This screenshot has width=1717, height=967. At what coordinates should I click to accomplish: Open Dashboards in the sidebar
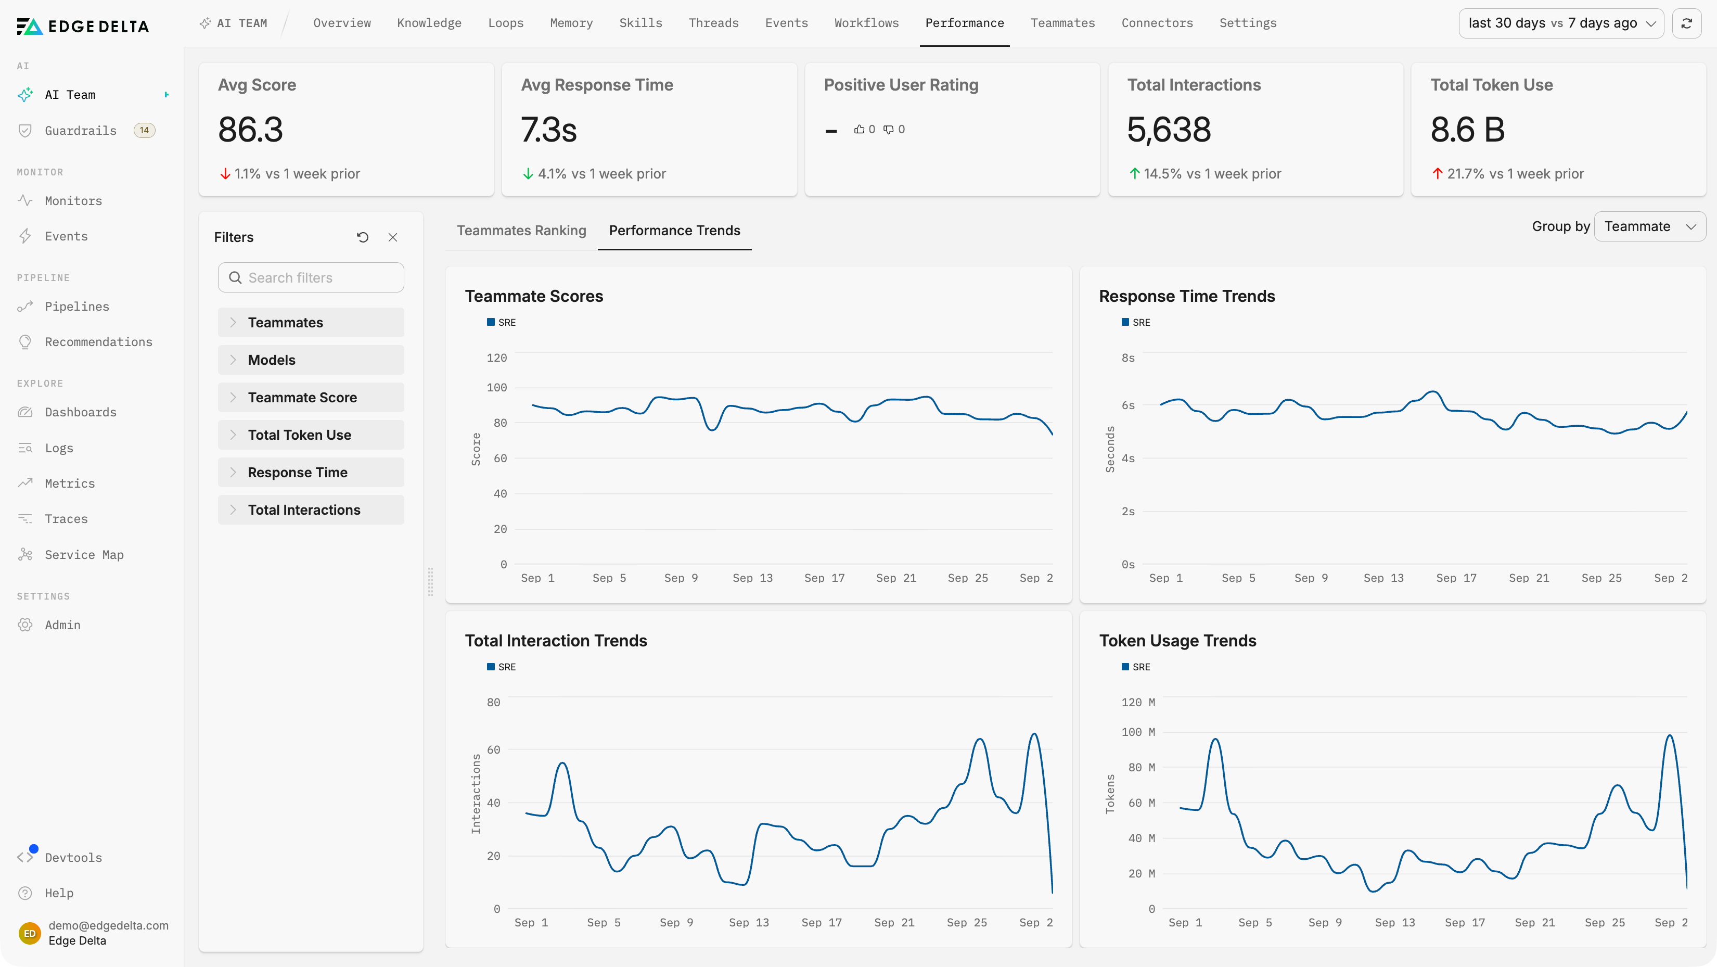(x=80, y=412)
